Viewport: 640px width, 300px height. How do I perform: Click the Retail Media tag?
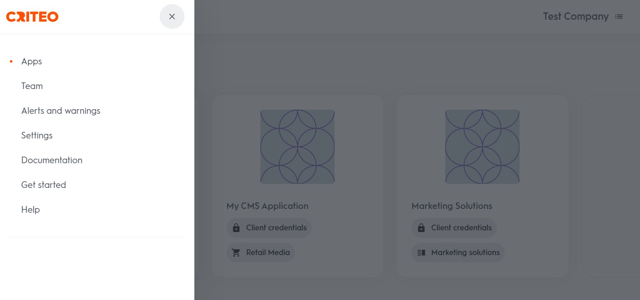(261, 253)
